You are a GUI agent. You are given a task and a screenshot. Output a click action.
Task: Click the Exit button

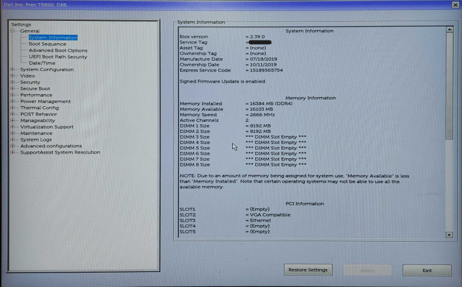click(x=427, y=270)
